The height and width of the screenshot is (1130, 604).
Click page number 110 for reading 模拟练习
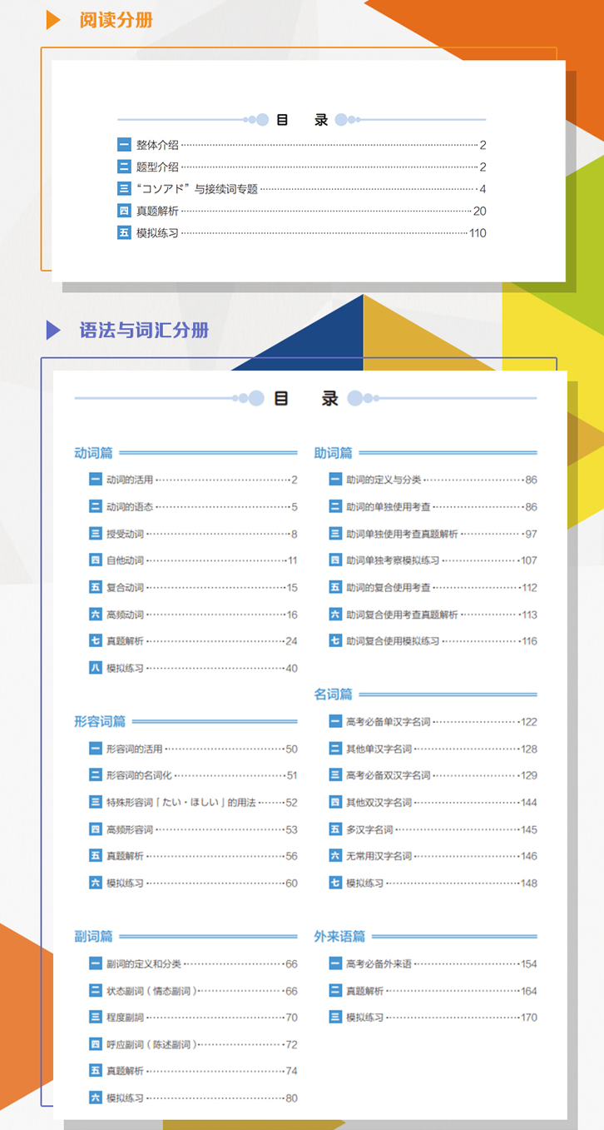tap(478, 233)
